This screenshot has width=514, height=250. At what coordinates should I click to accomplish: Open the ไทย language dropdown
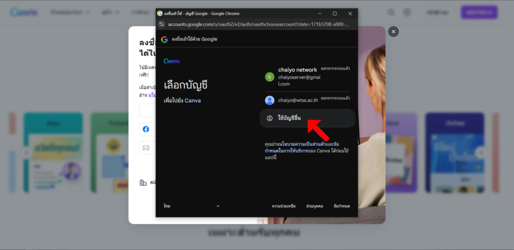pyautogui.click(x=191, y=206)
